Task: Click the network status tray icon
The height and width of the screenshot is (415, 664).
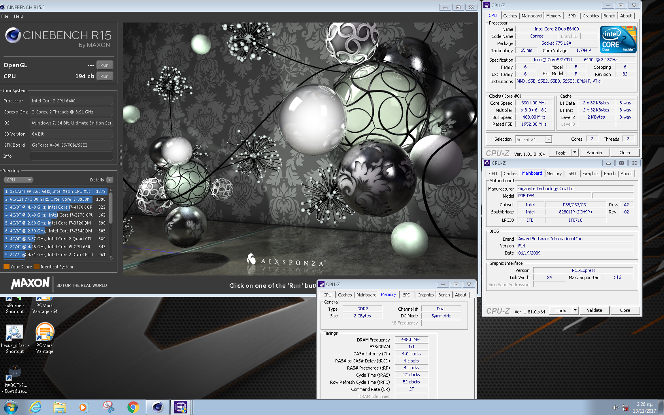Action: (625, 407)
